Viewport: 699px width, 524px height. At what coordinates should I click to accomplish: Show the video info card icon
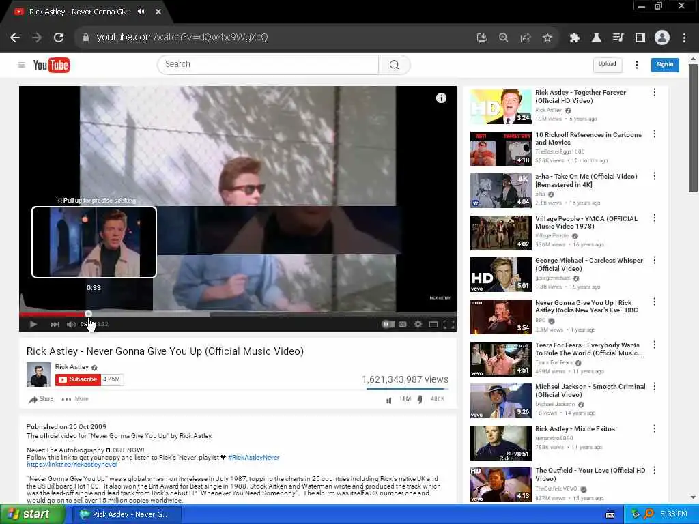click(x=441, y=98)
